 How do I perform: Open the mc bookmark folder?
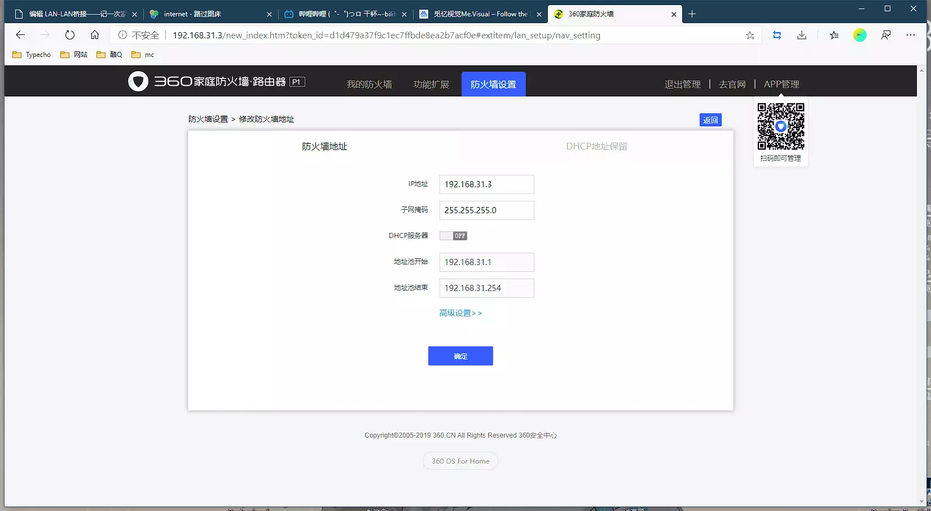click(143, 55)
